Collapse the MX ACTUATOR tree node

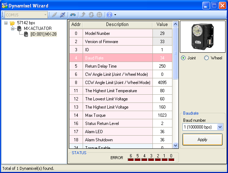pyautogui.click(x=12, y=28)
